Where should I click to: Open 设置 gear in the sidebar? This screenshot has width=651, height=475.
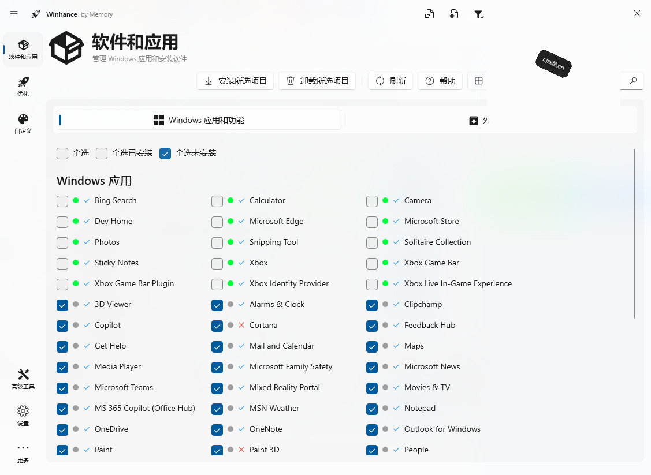click(23, 416)
